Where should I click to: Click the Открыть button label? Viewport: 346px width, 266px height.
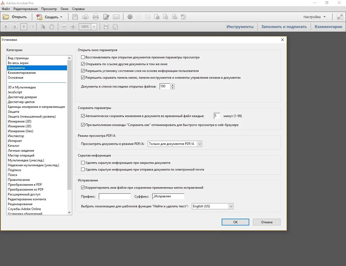[x=19, y=17]
